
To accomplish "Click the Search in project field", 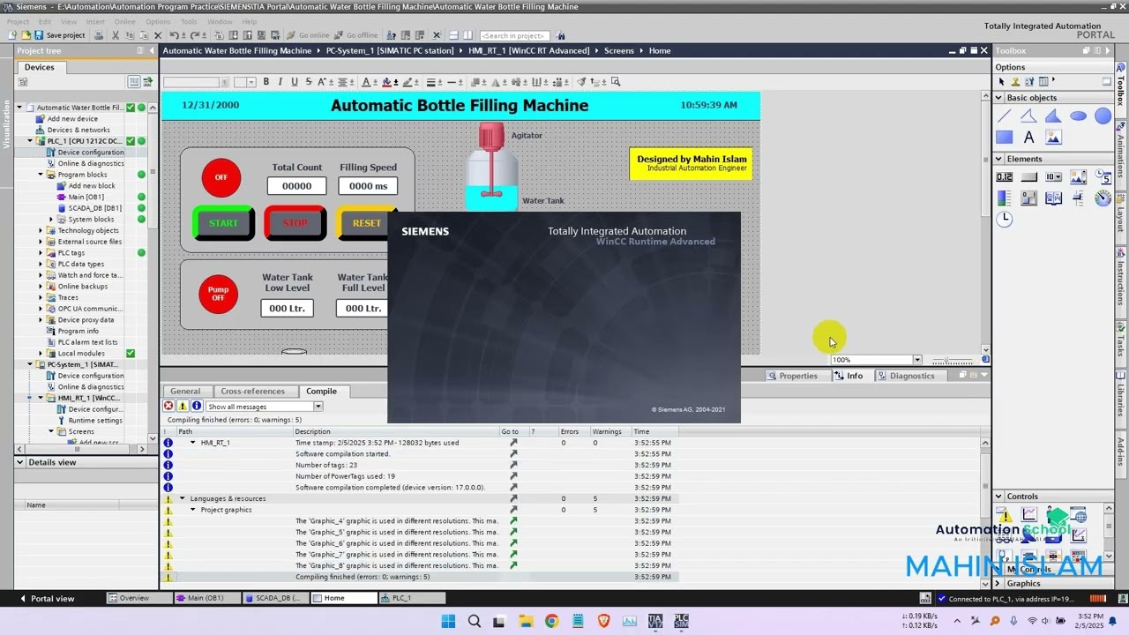I will 515,35.
